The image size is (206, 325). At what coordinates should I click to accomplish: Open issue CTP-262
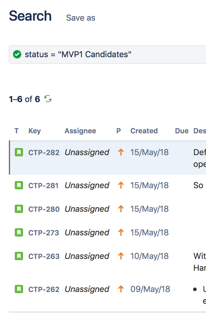coord(44,289)
